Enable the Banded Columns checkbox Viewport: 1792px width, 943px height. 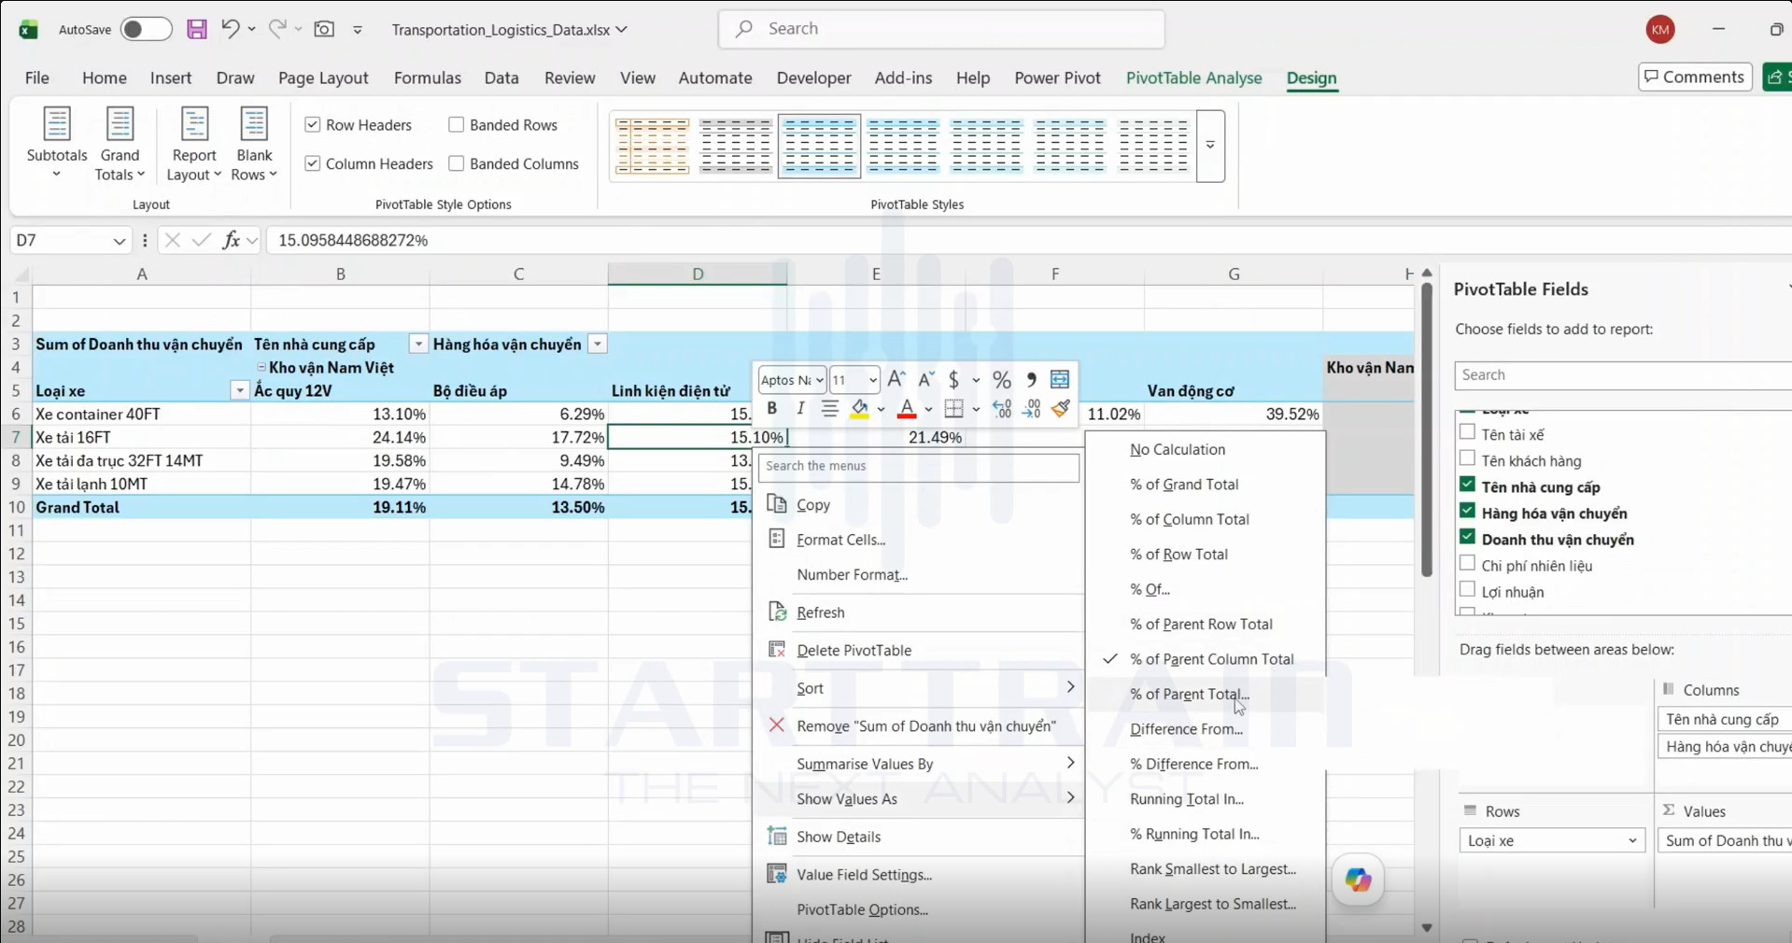coord(457,163)
